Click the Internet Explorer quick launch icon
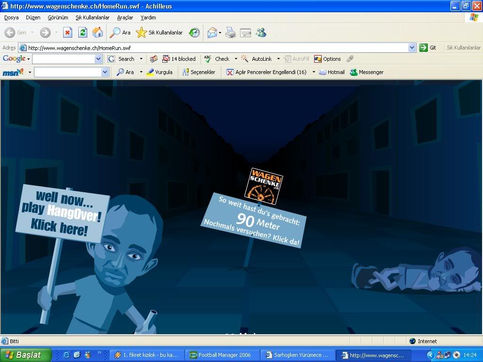Viewport: 483px width, 362px height. click(x=66, y=355)
